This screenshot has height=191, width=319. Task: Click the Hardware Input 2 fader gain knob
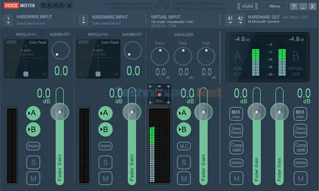tap(132, 112)
